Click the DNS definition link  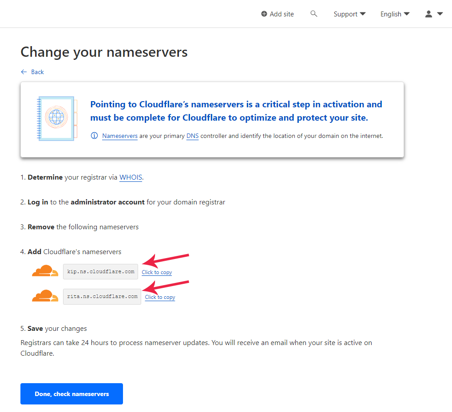(192, 136)
